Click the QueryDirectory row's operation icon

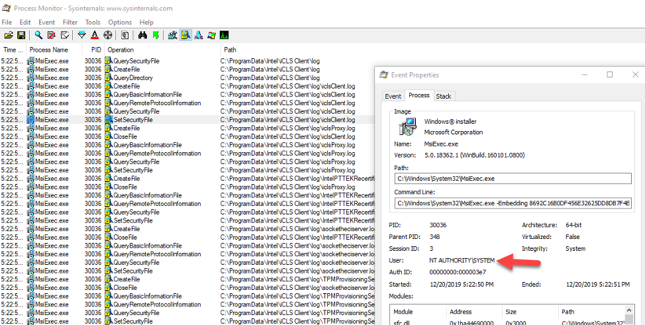[x=108, y=77]
